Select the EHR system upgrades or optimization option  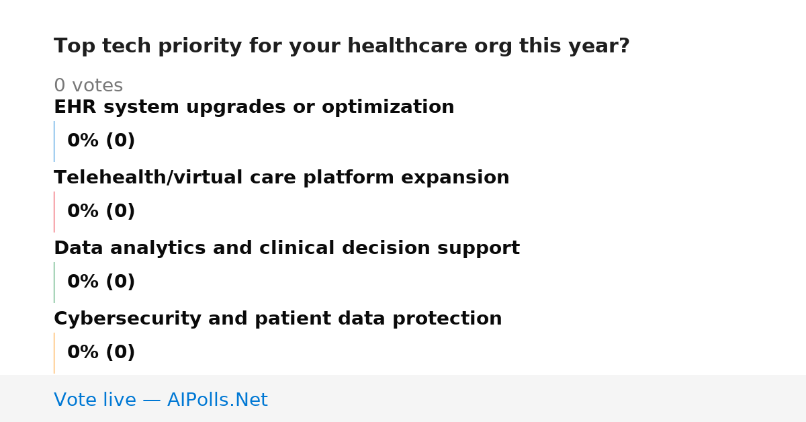click(x=254, y=108)
